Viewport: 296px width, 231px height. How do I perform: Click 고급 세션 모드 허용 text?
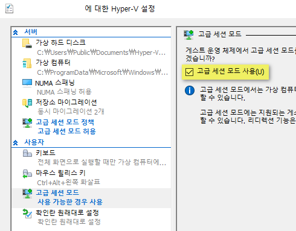pyautogui.click(x=66, y=131)
